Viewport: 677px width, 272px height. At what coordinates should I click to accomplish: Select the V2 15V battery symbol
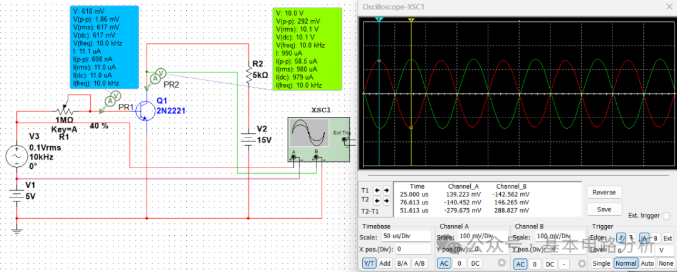coord(249,139)
